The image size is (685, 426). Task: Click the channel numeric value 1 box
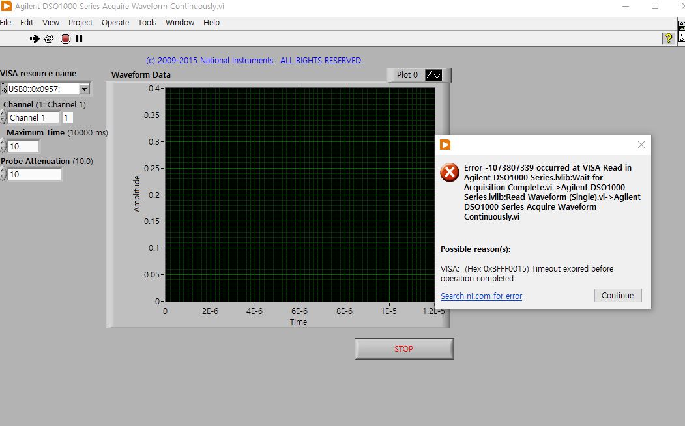click(x=67, y=117)
